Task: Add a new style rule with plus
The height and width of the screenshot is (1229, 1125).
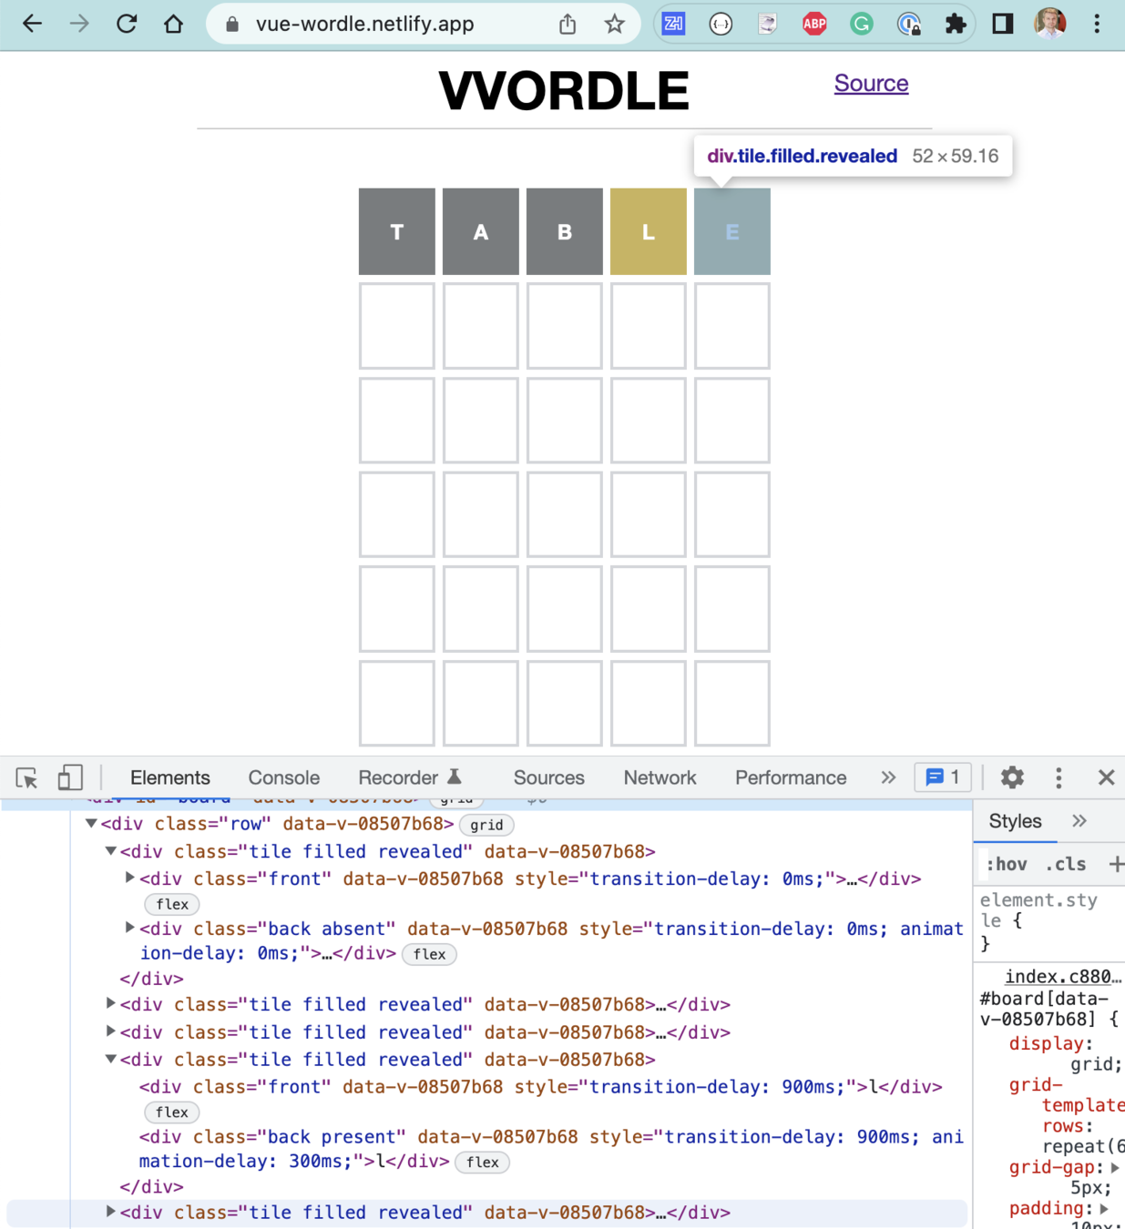Action: point(1116,864)
